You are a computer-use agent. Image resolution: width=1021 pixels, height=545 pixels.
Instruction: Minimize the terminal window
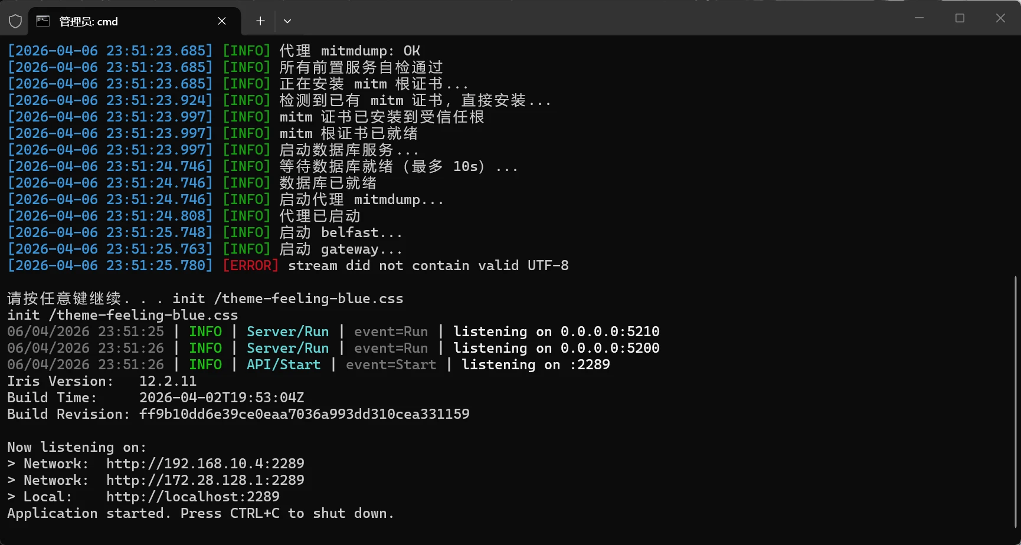click(x=919, y=18)
